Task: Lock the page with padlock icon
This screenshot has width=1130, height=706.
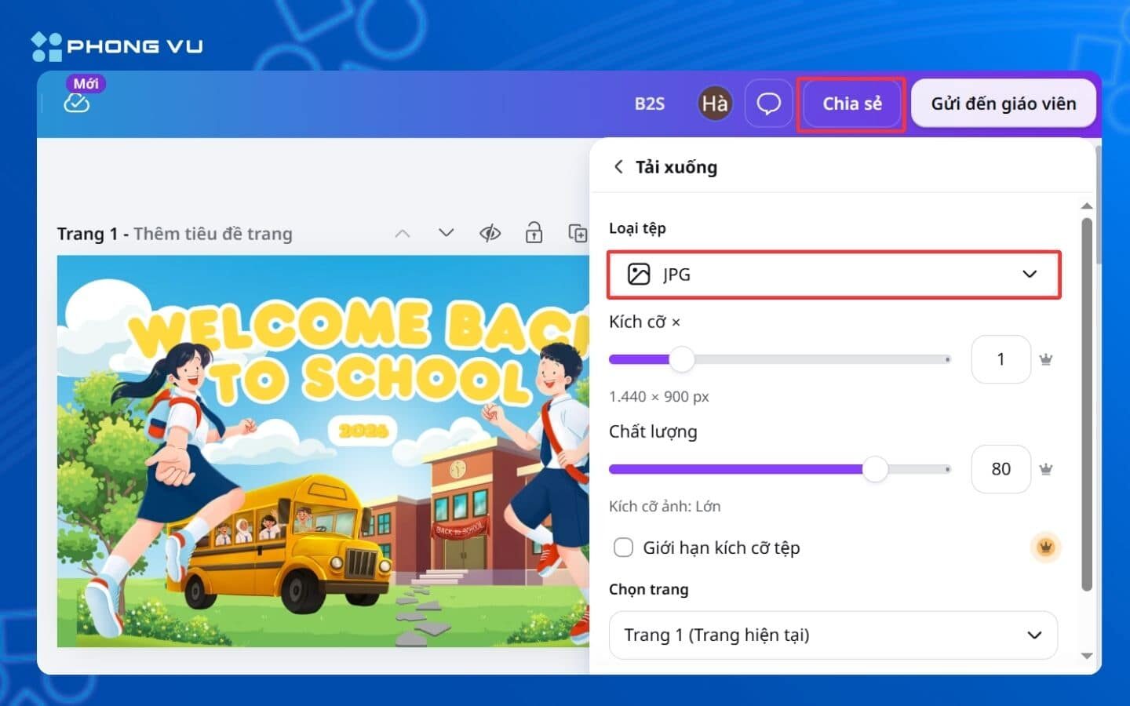Action: click(534, 232)
